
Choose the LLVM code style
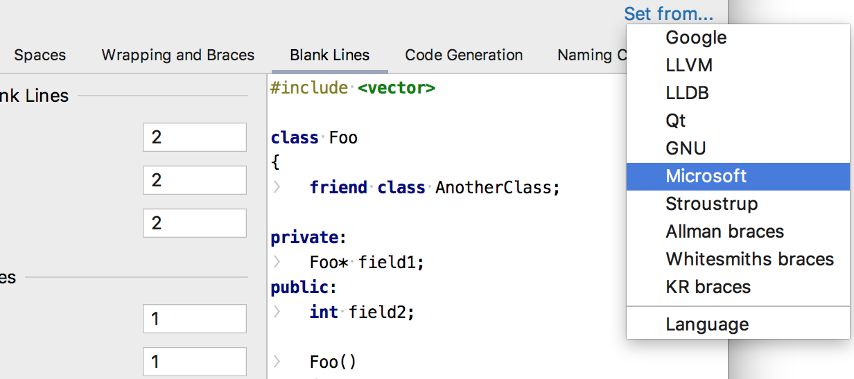click(x=689, y=65)
